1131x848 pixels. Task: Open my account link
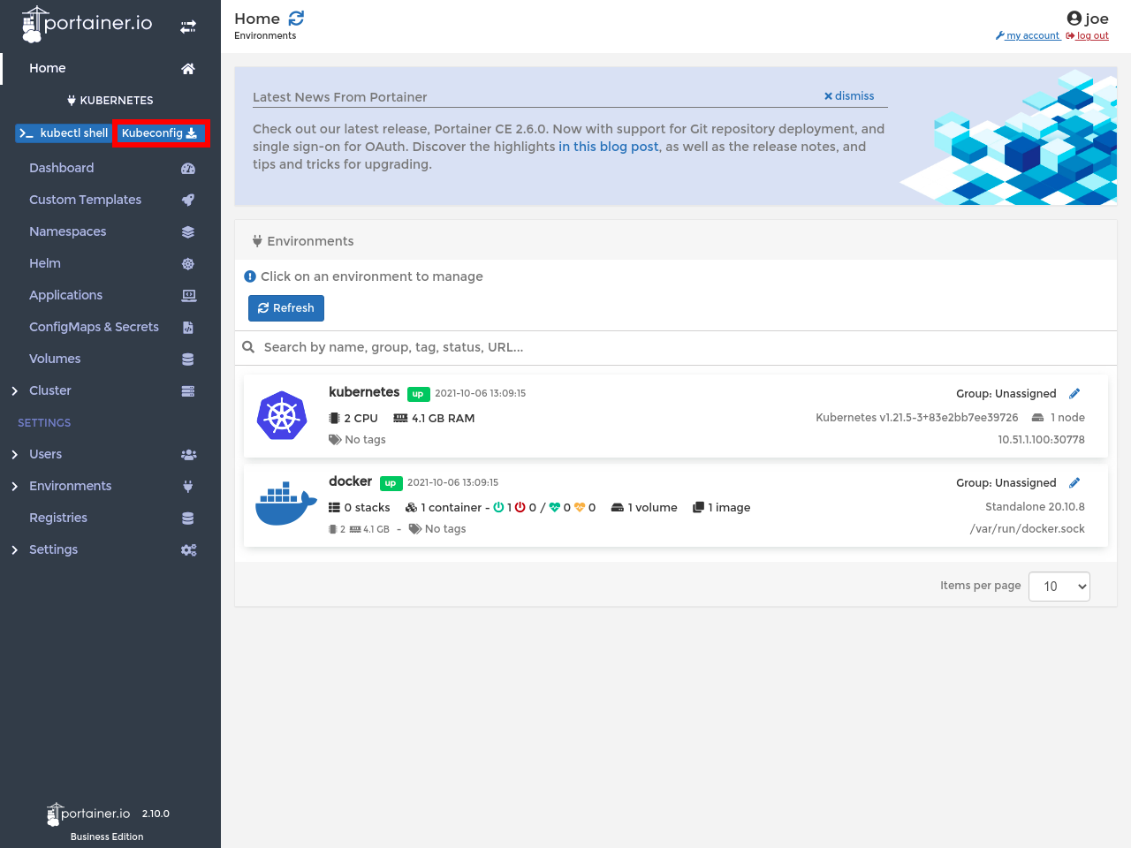point(1028,36)
